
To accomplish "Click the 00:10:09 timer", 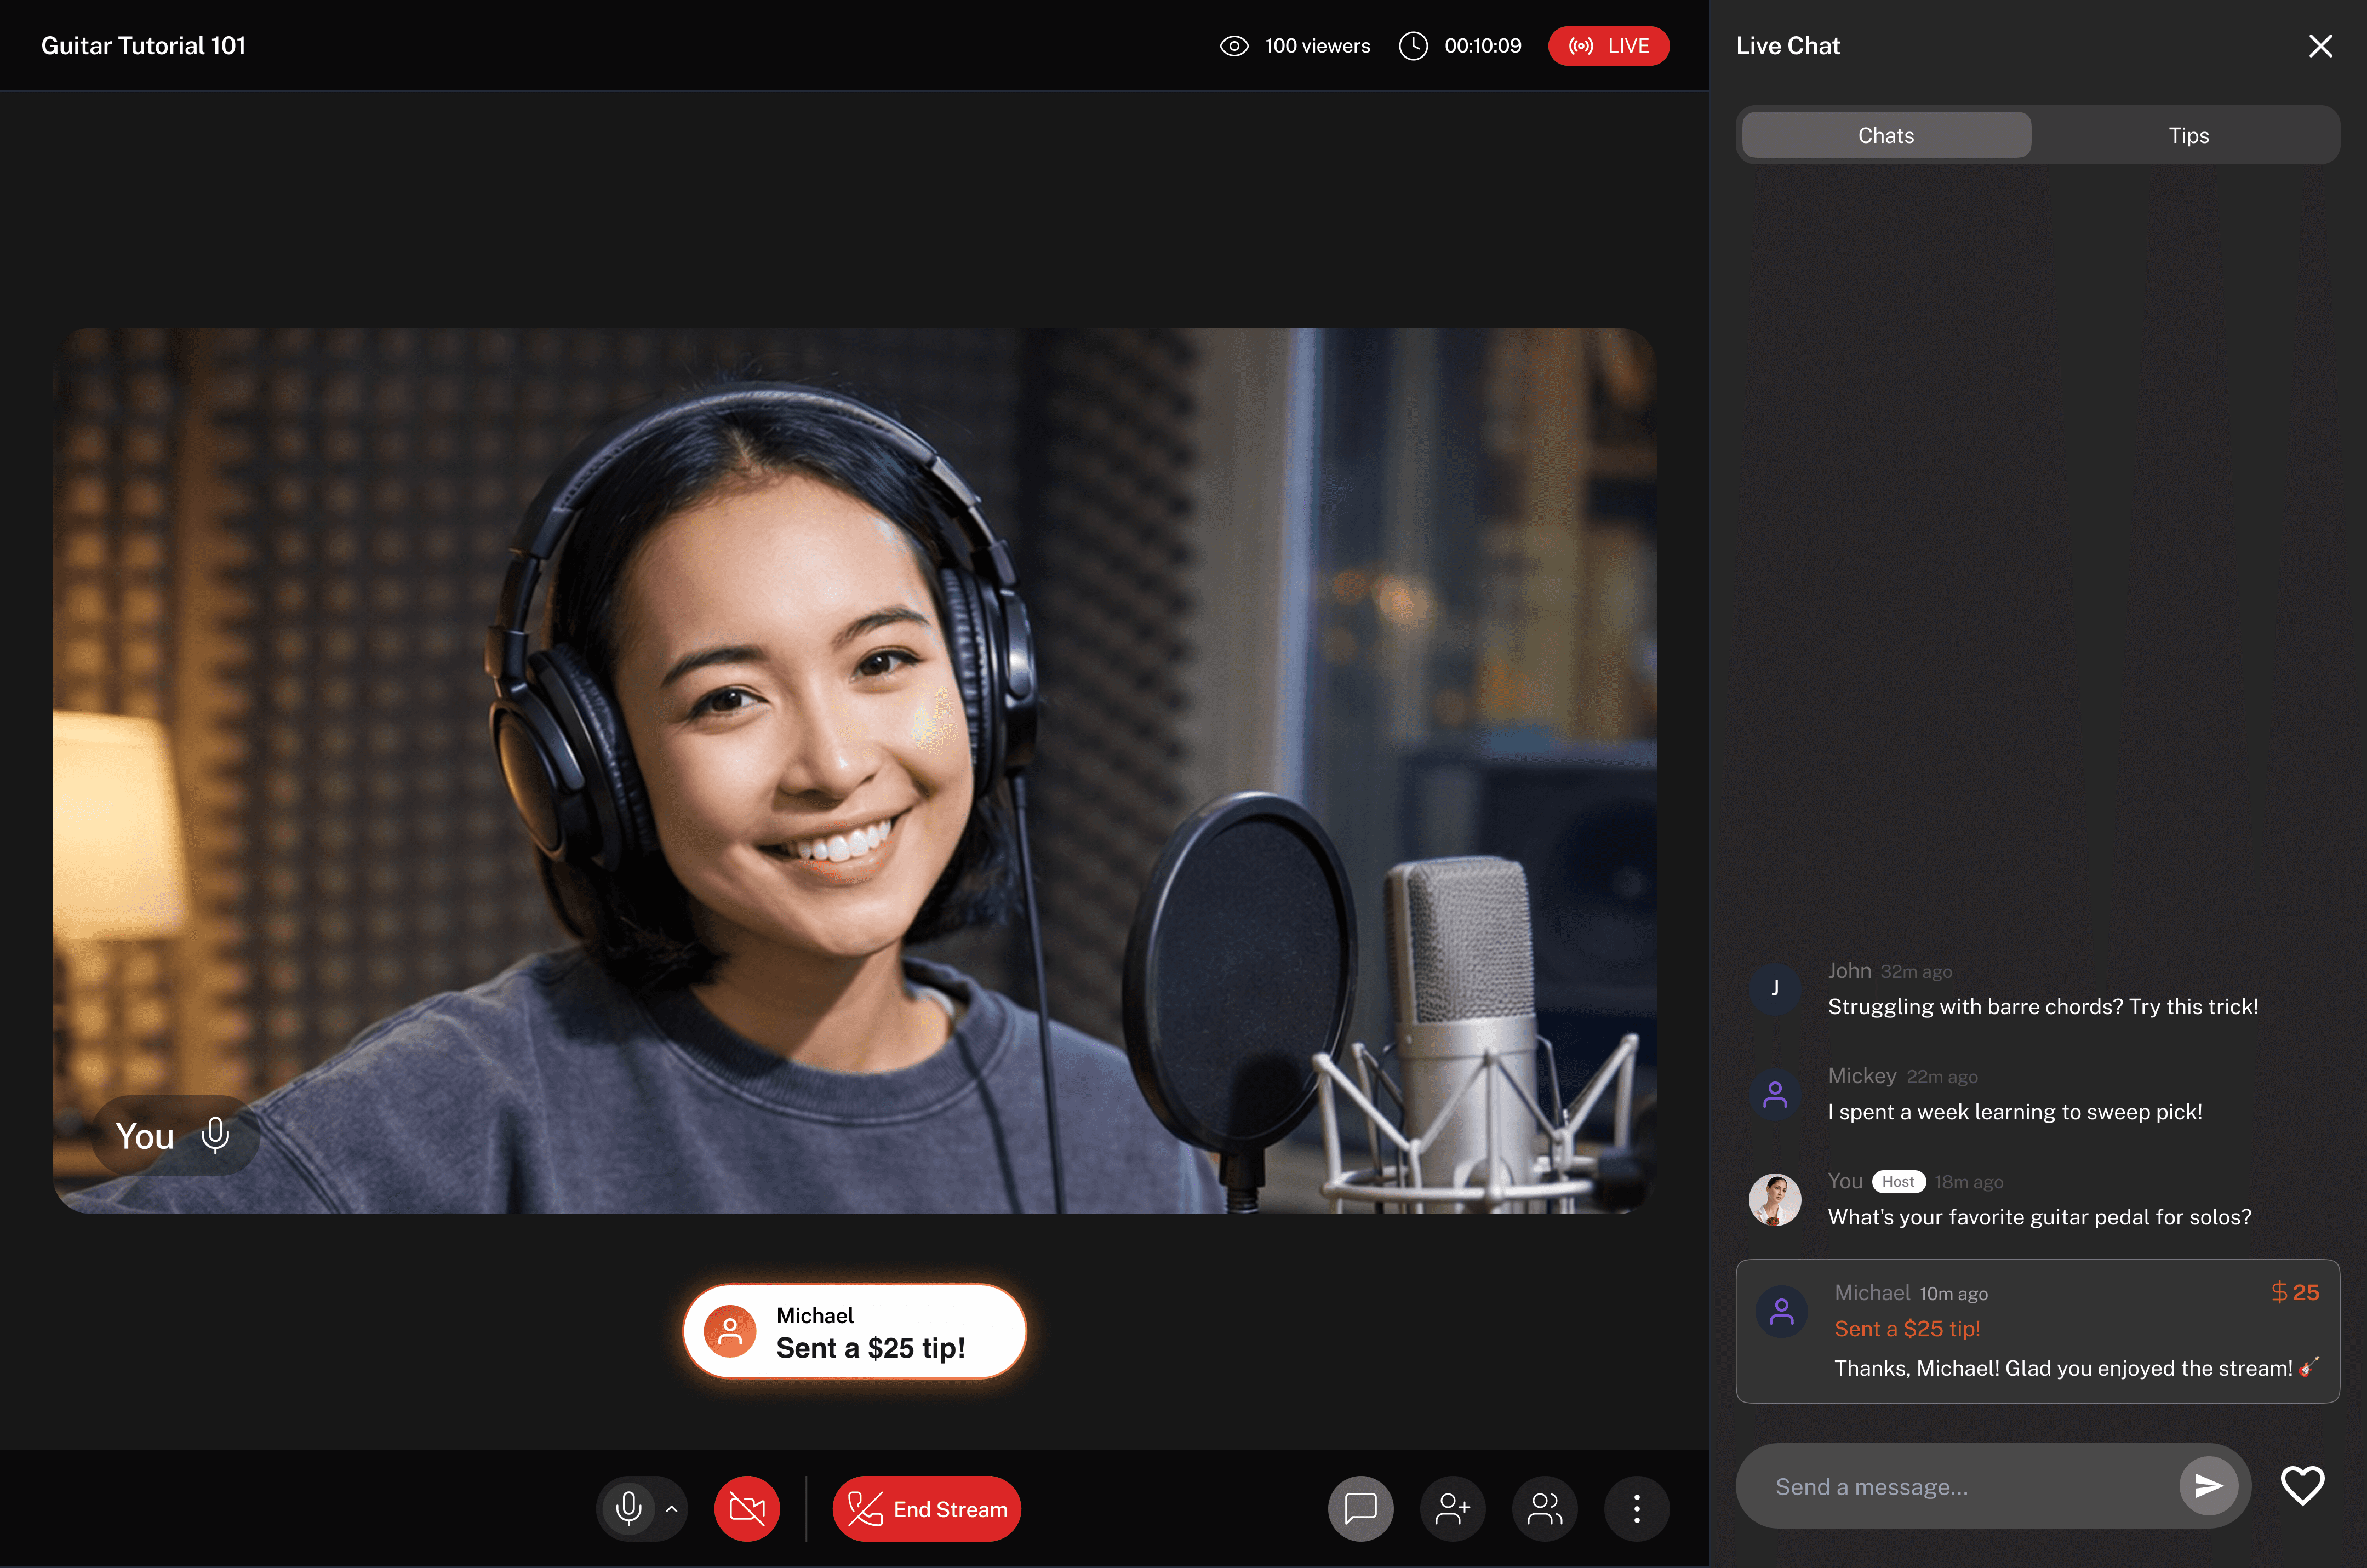I will [1482, 46].
